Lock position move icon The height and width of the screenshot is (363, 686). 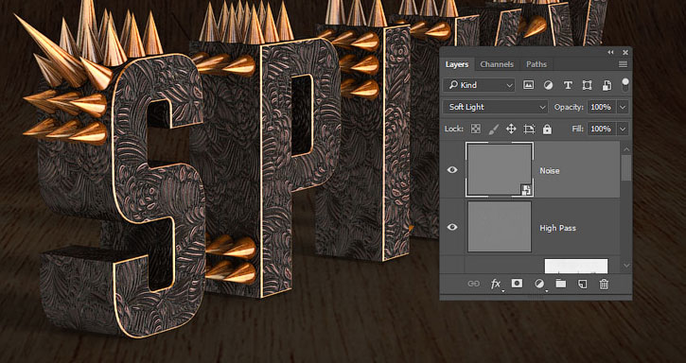511,129
